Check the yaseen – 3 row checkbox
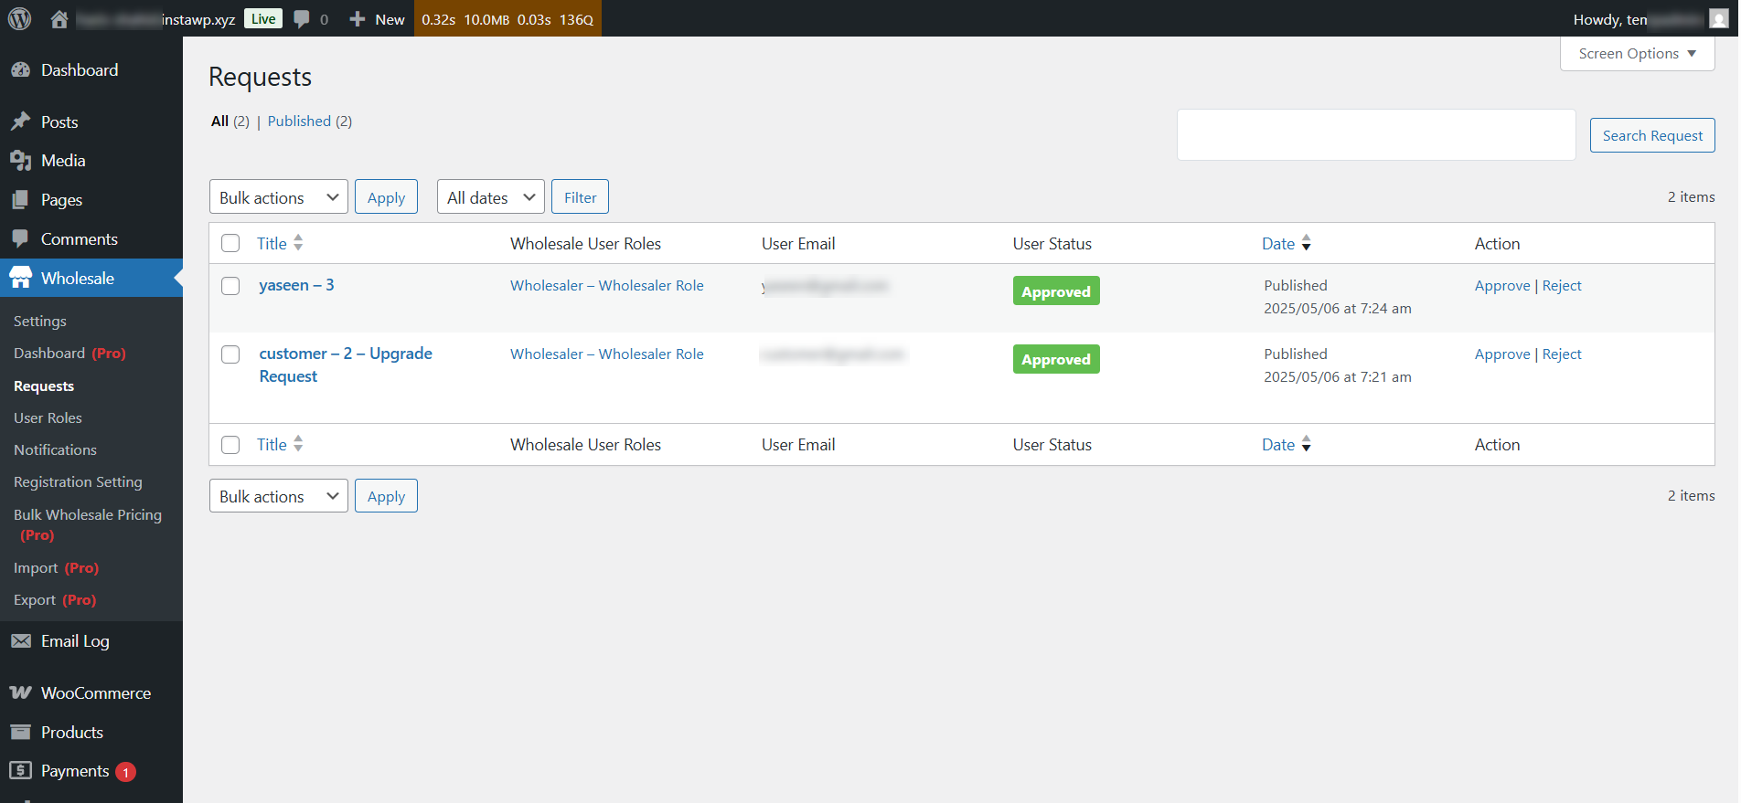 [x=230, y=286]
